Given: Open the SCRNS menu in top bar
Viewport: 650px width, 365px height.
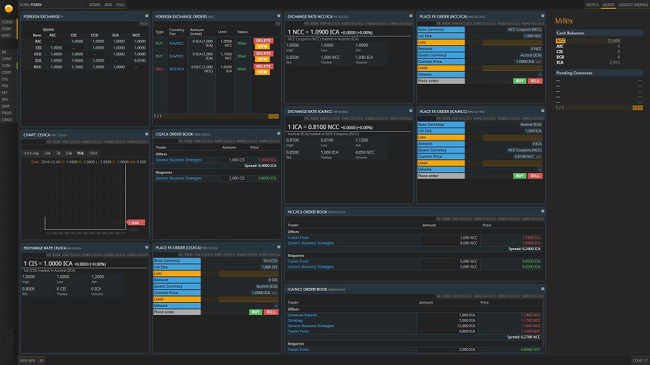Looking at the screenshot, I should coord(95,4).
